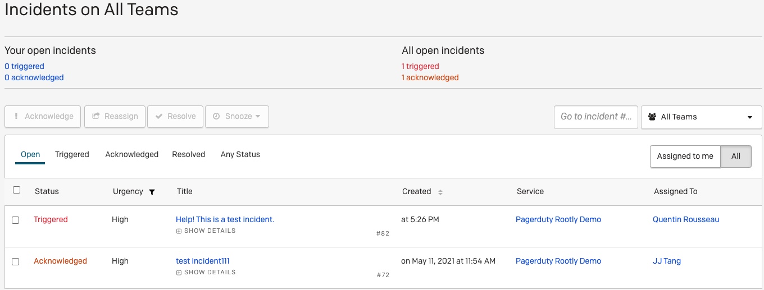The width and height of the screenshot is (764, 290).
Task: Check the select-all incidents checkbox
Action: [16, 190]
